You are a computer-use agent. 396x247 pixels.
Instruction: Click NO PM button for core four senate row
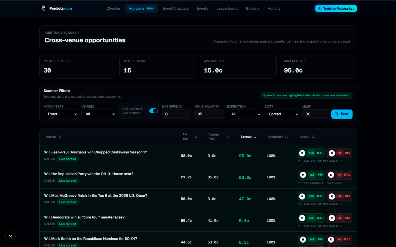(339, 218)
